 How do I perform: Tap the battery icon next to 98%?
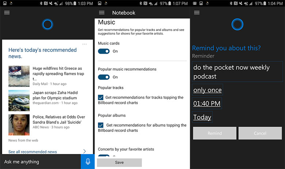(75, 3)
